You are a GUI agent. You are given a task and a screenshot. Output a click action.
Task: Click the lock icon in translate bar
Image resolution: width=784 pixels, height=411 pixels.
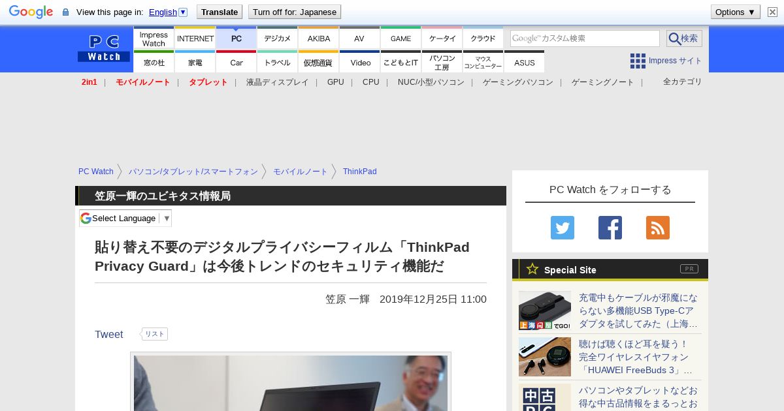65,12
